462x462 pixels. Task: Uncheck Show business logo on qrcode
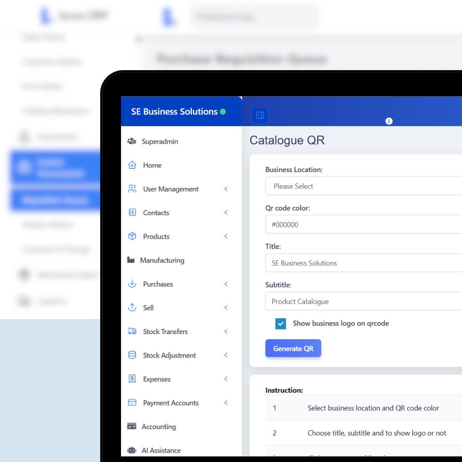pyautogui.click(x=281, y=323)
